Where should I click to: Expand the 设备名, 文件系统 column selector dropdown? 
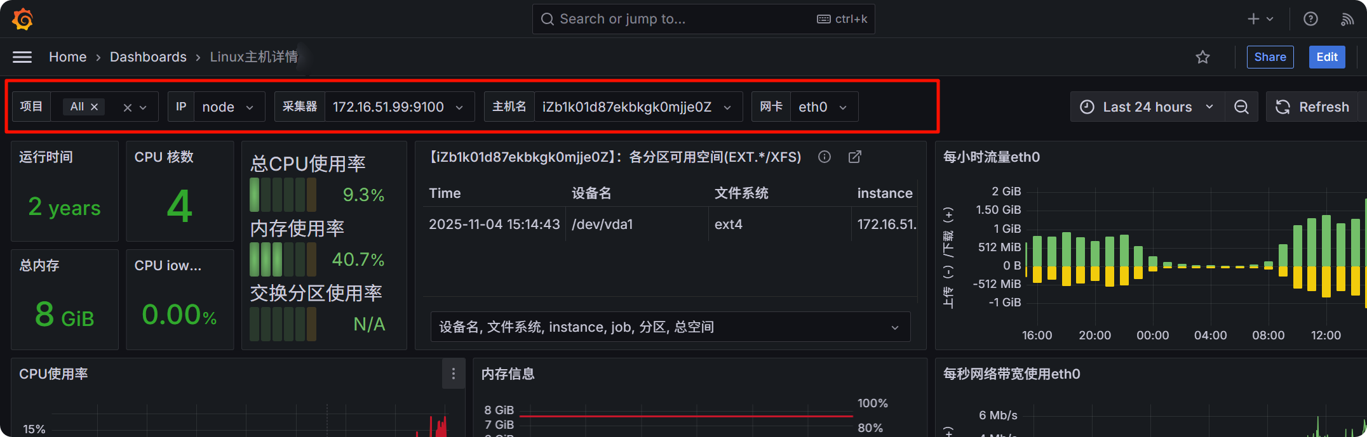click(x=670, y=327)
